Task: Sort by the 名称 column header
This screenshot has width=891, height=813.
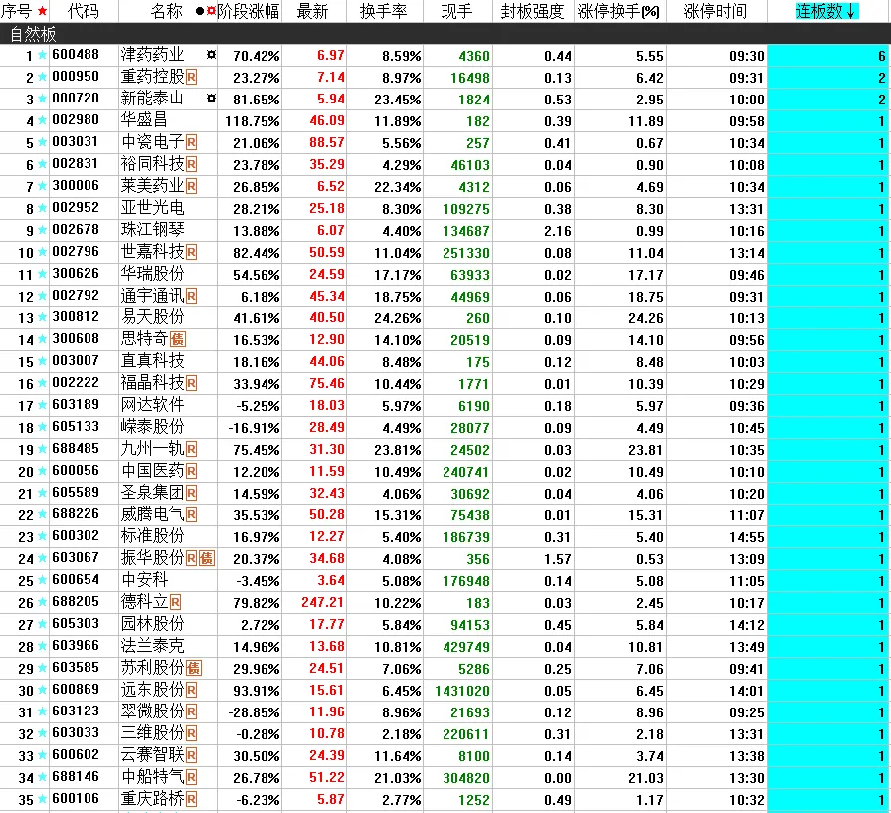Action: (x=166, y=11)
